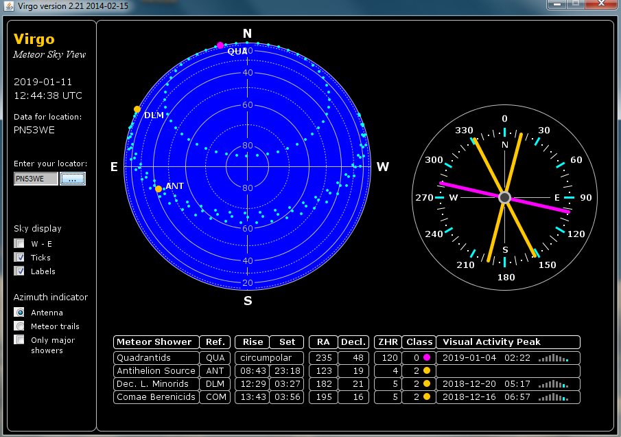Click the 08:43 rise time cell
Image resolution: width=621 pixels, height=437 pixels.
(253, 371)
